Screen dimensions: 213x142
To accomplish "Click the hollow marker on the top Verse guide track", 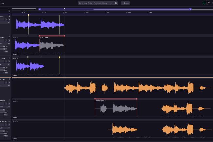I will pyautogui.click(x=60, y=15).
